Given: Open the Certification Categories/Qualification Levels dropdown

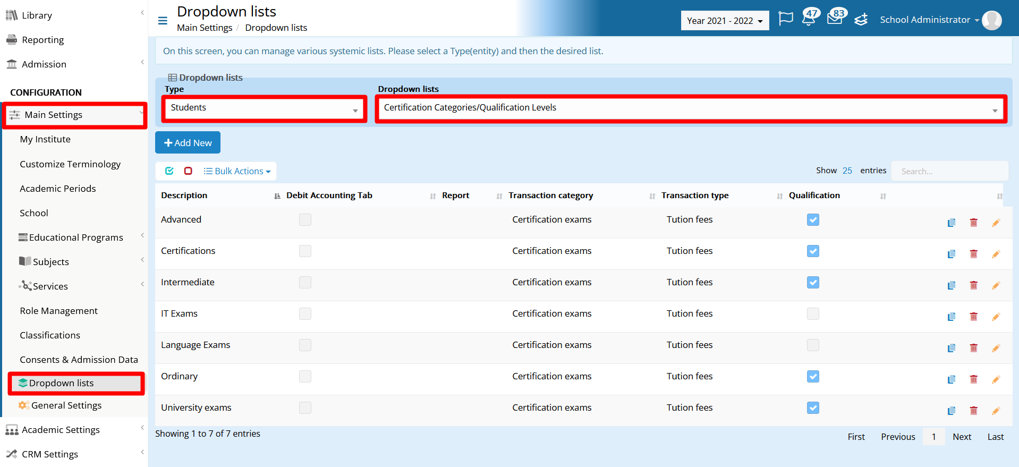Looking at the screenshot, I should [x=691, y=108].
